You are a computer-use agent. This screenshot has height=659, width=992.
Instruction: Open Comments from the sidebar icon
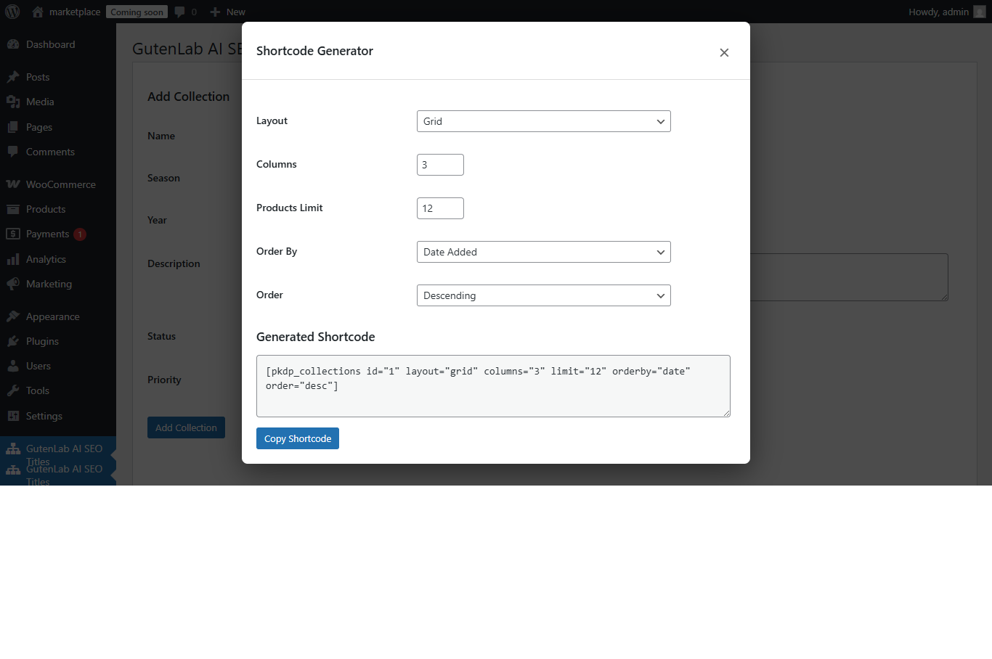pyautogui.click(x=15, y=152)
